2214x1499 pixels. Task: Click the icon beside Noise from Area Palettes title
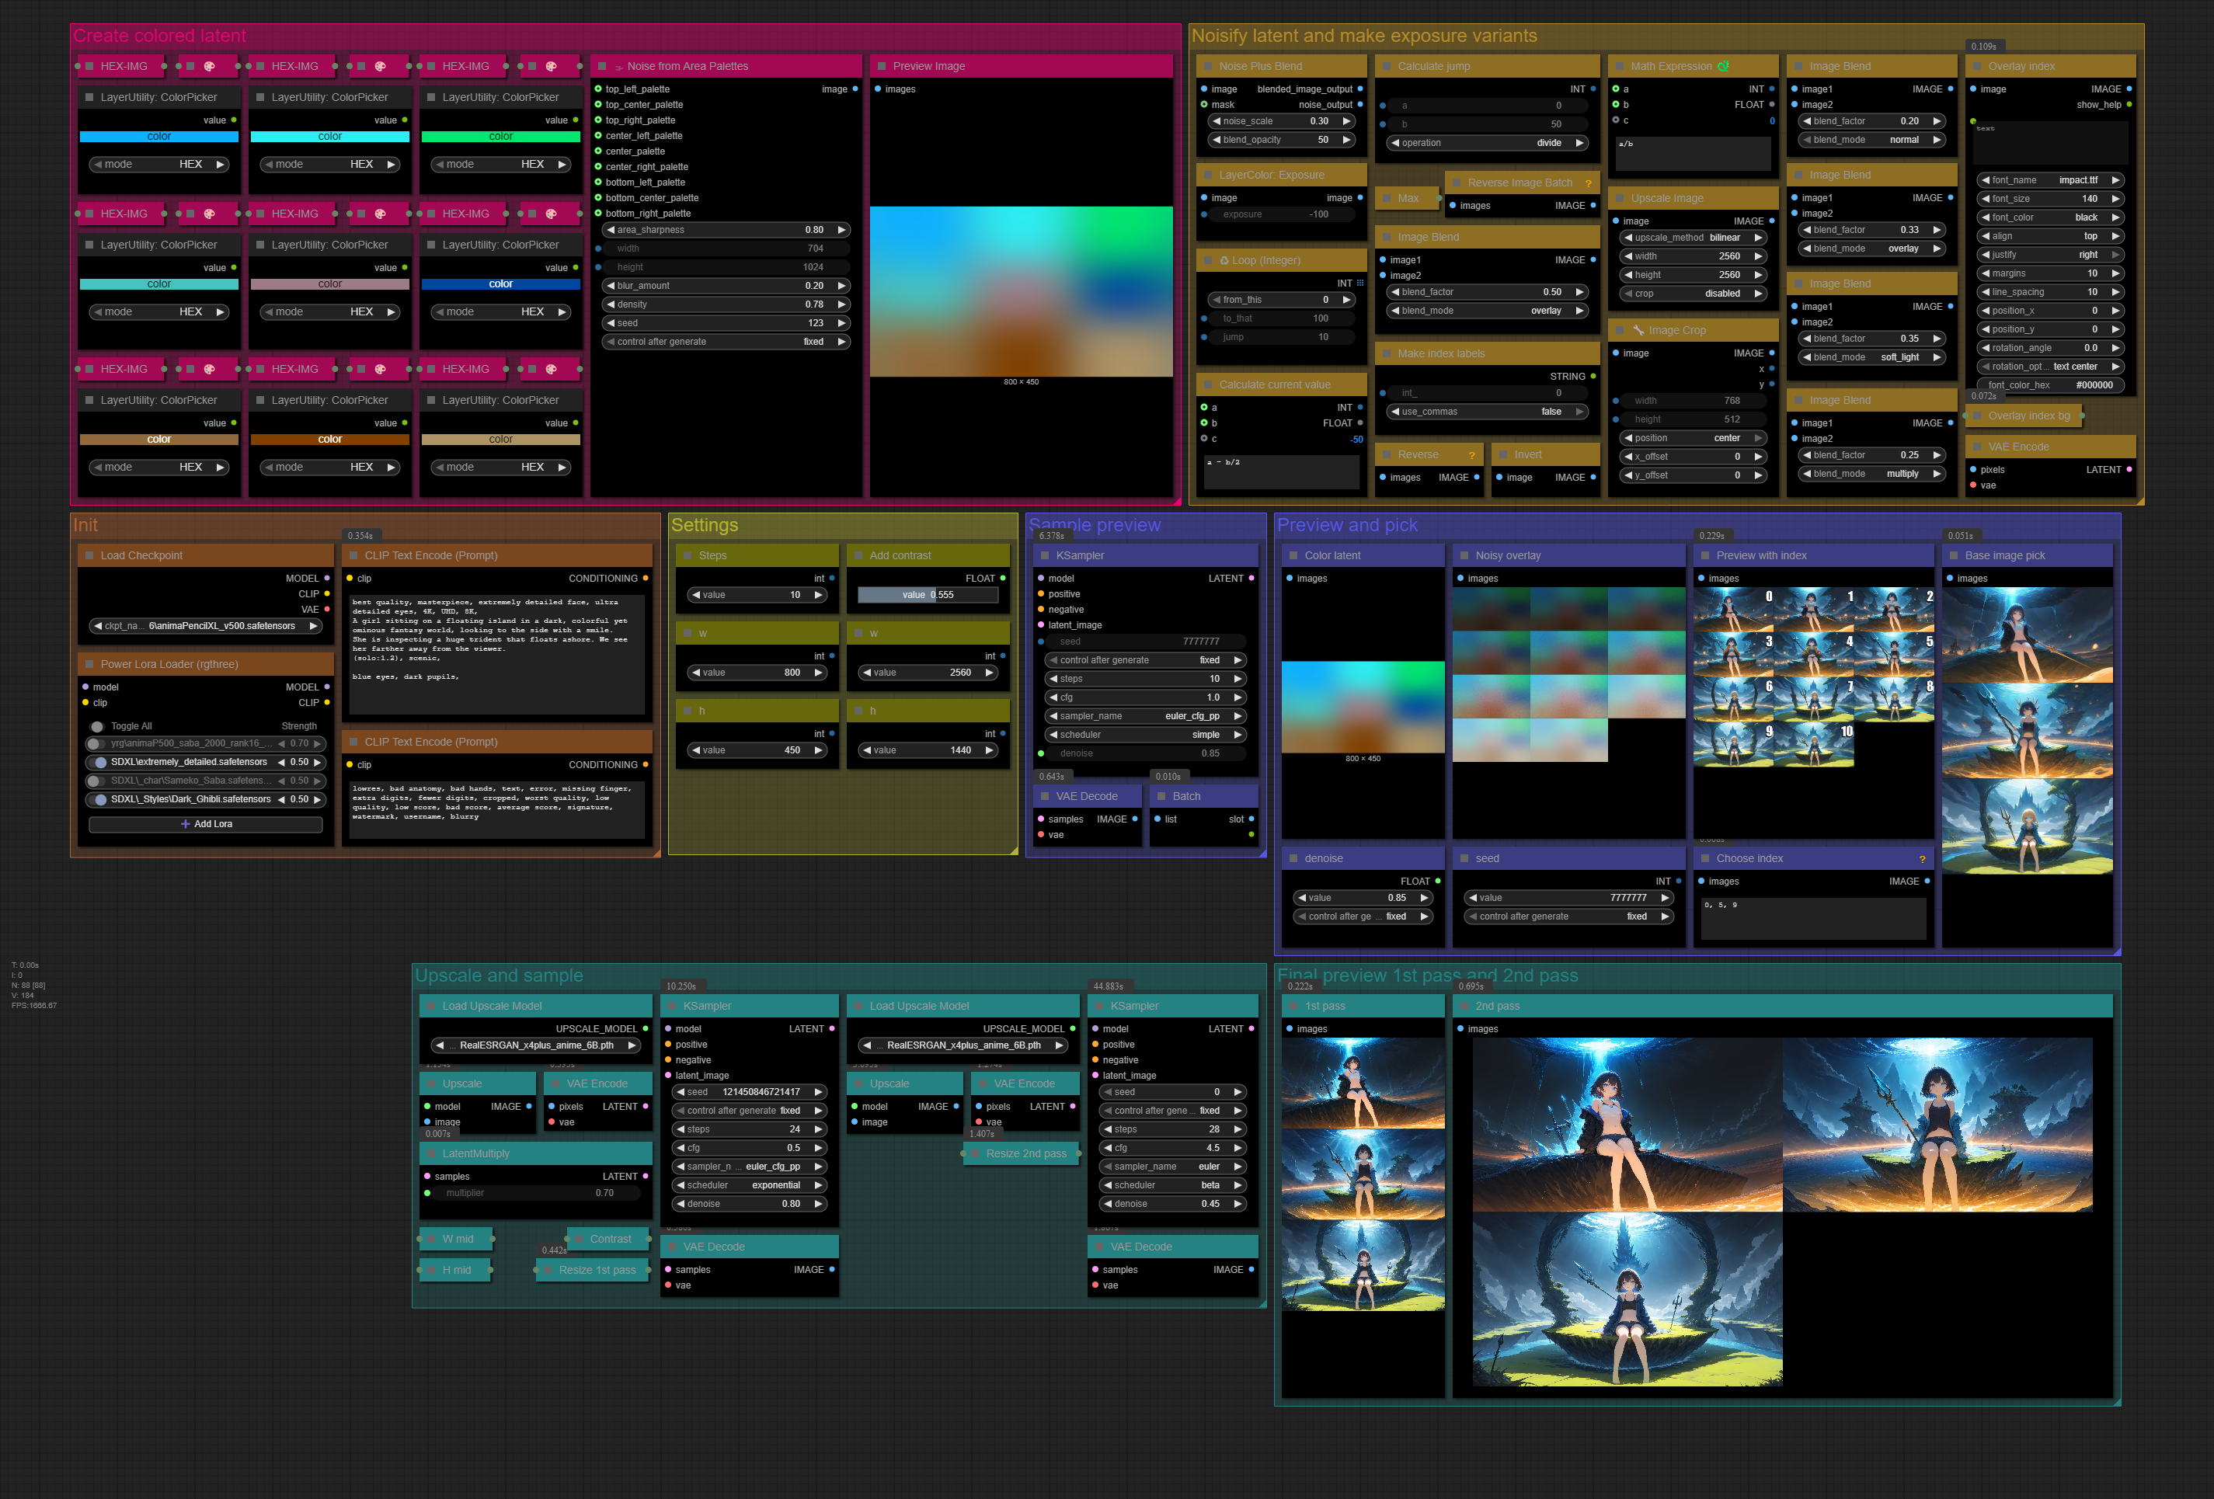tap(618, 67)
